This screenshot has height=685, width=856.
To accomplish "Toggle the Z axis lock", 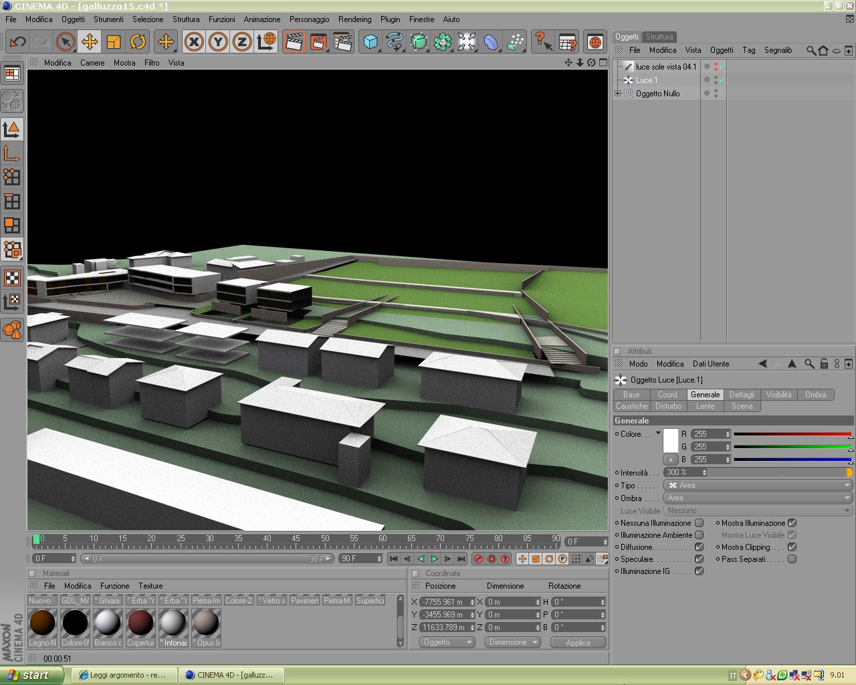I will [x=242, y=42].
